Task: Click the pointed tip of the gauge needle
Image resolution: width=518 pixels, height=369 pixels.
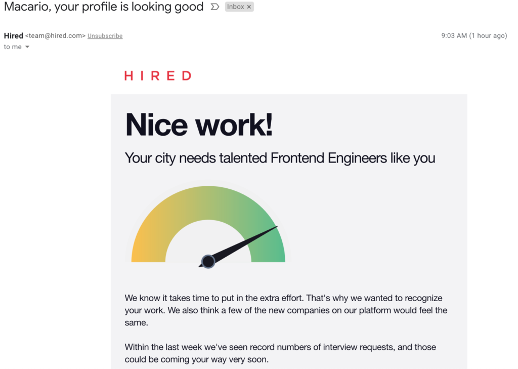Action: click(276, 227)
